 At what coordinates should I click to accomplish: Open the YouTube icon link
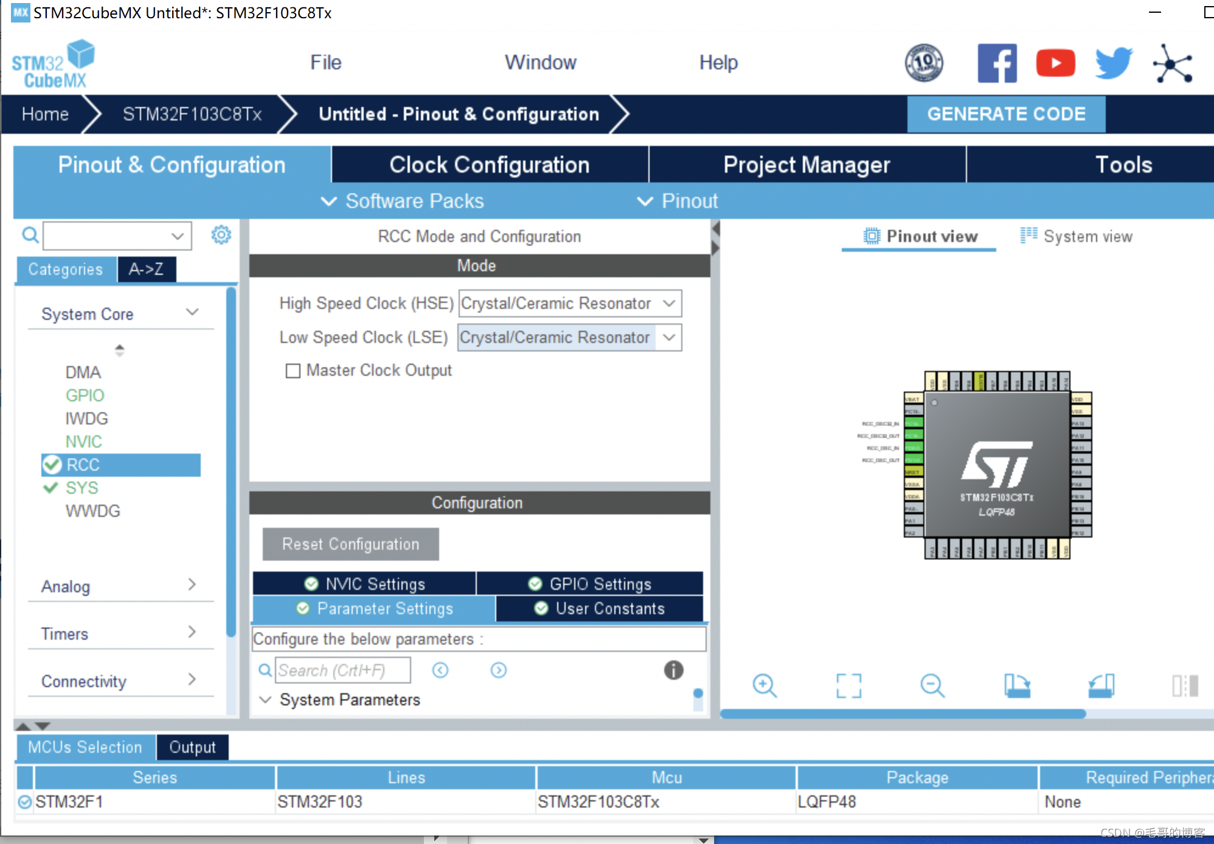(x=1055, y=63)
